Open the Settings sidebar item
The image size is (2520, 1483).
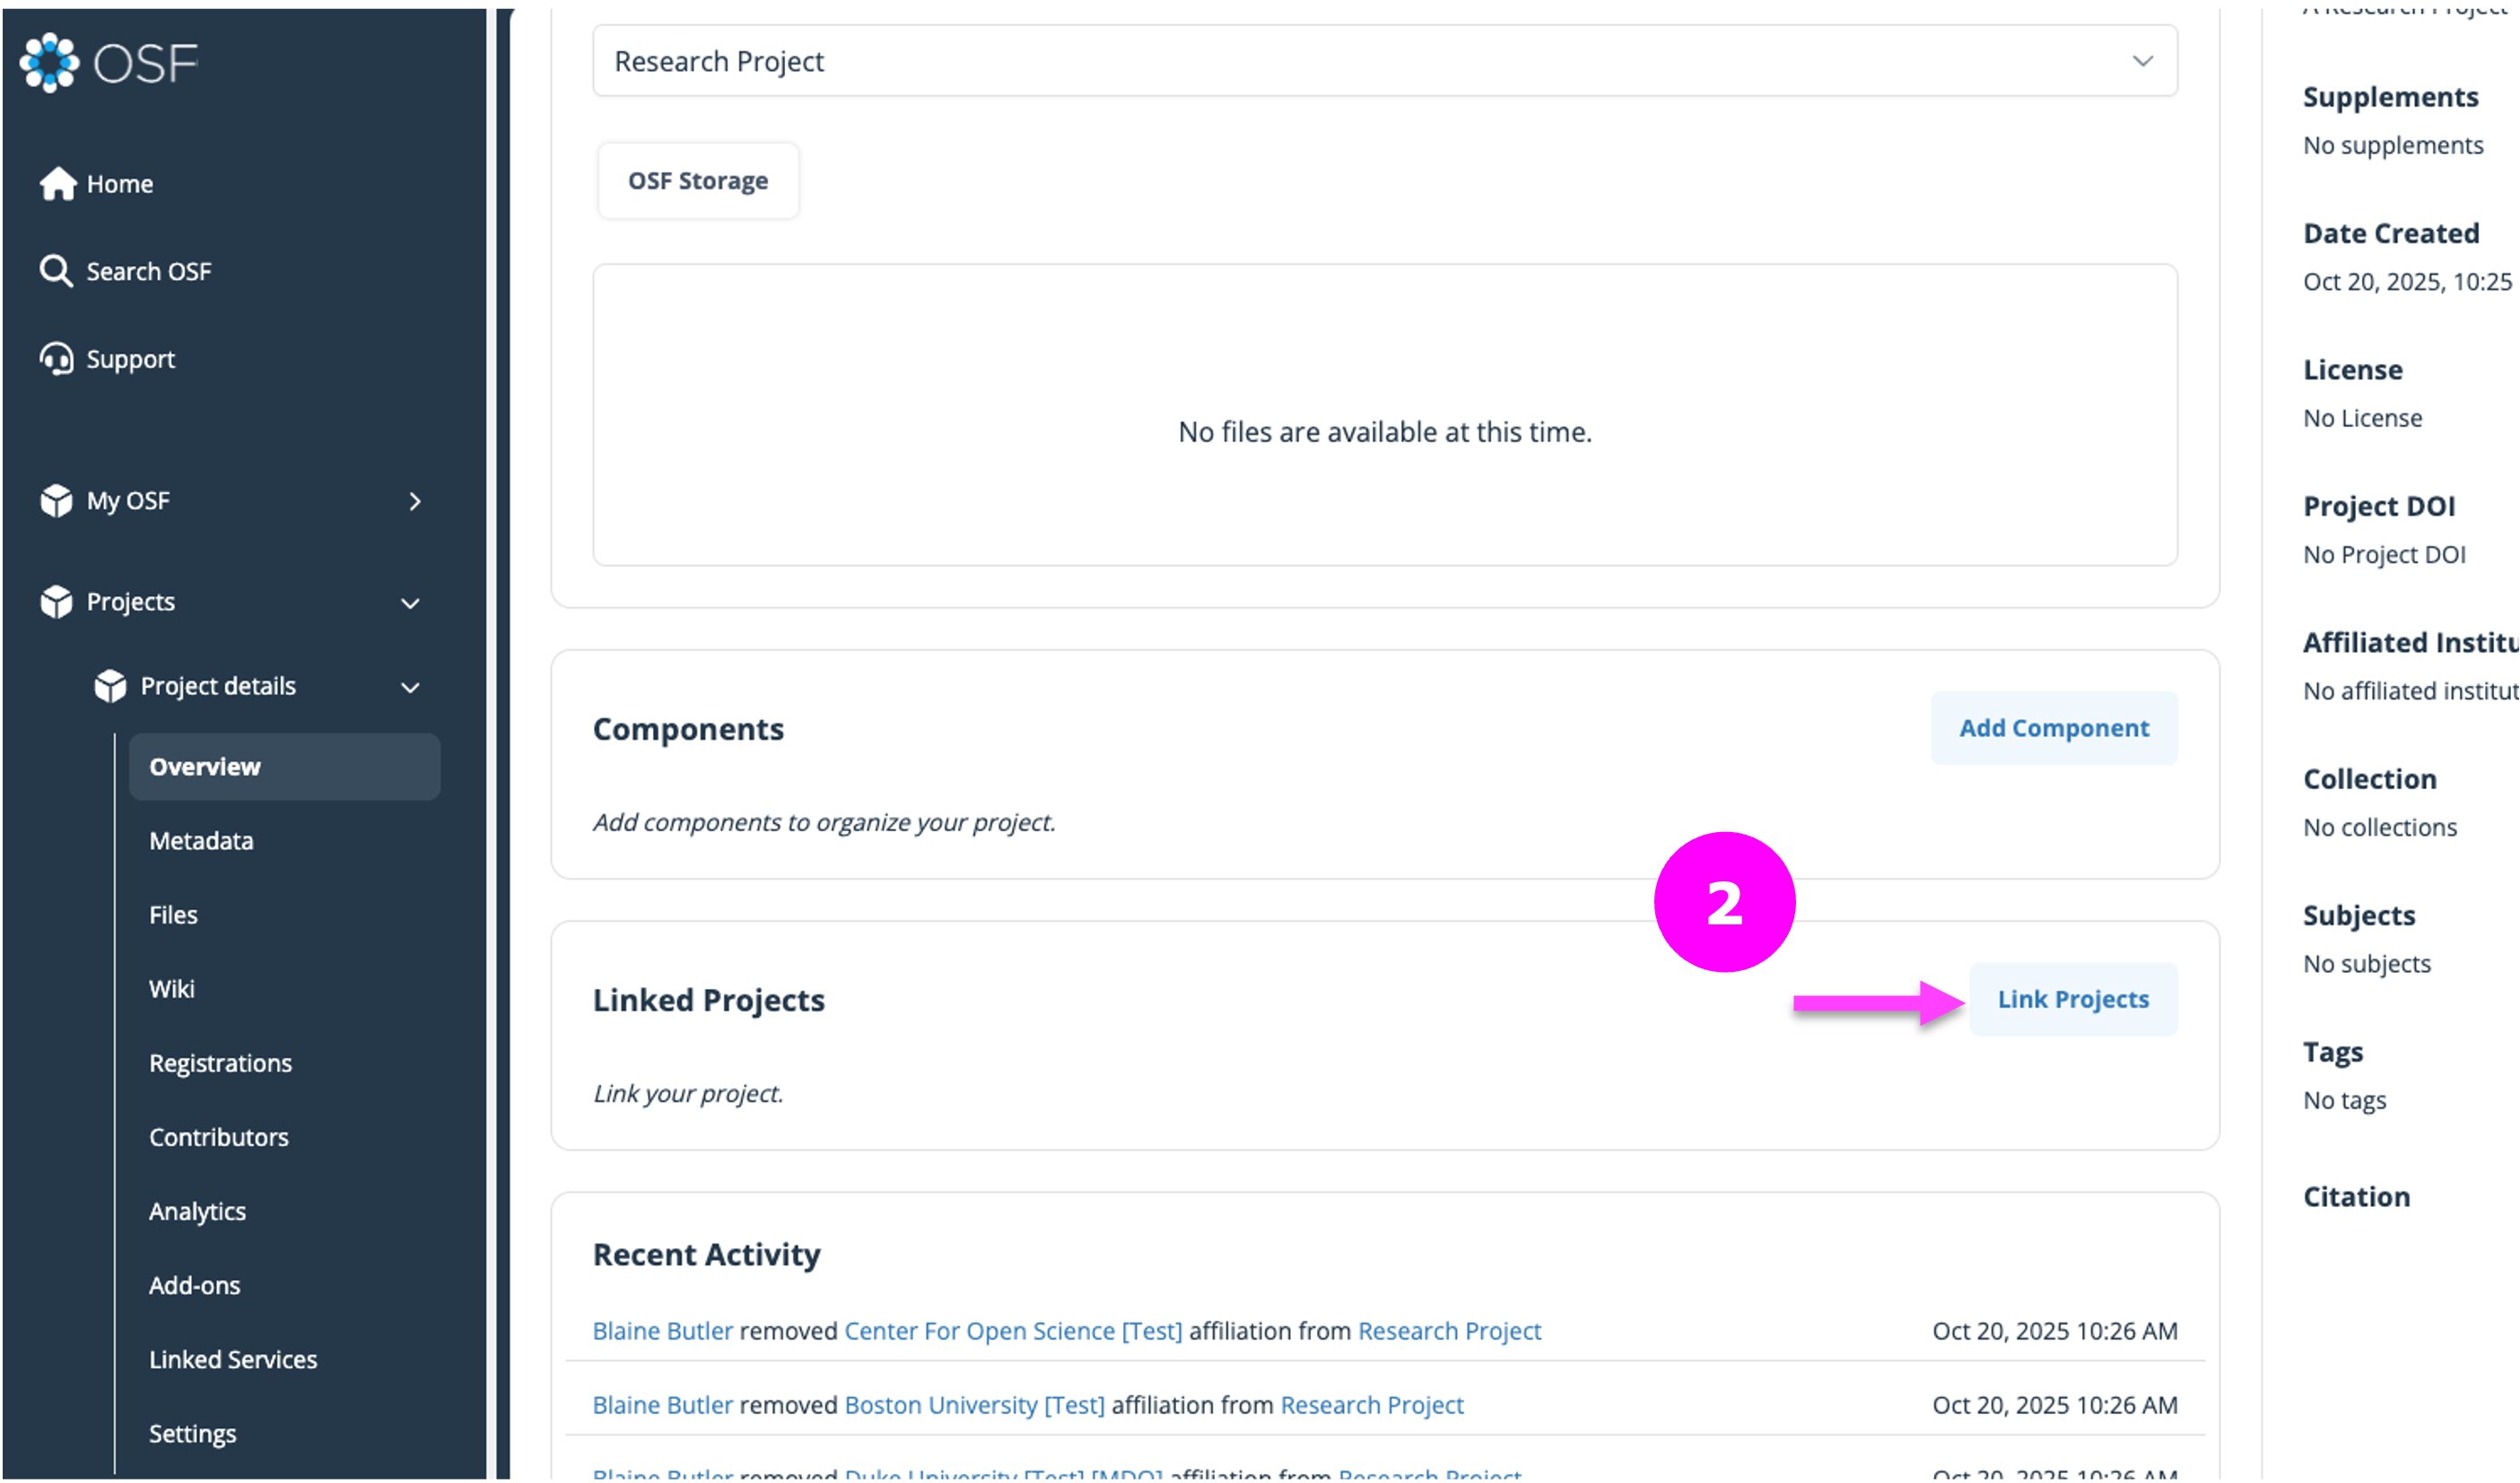[192, 1433]
